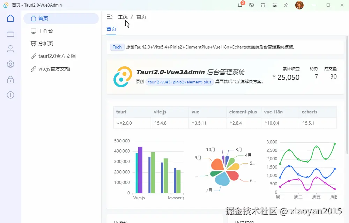Open the lock/permissions section in the icon rail
The height and width of the screenshot is (223, 349).
(10, 80)
